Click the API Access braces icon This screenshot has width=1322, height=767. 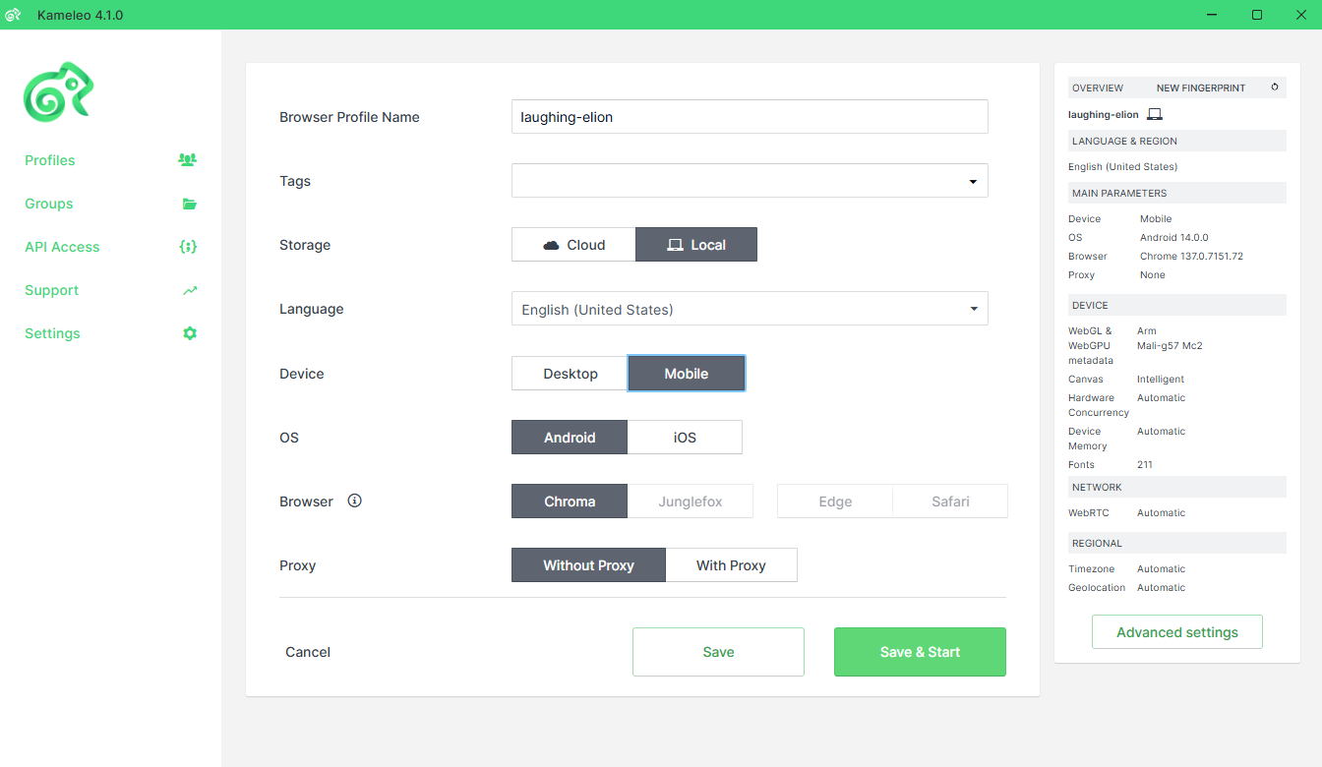(x=188, y=247)
